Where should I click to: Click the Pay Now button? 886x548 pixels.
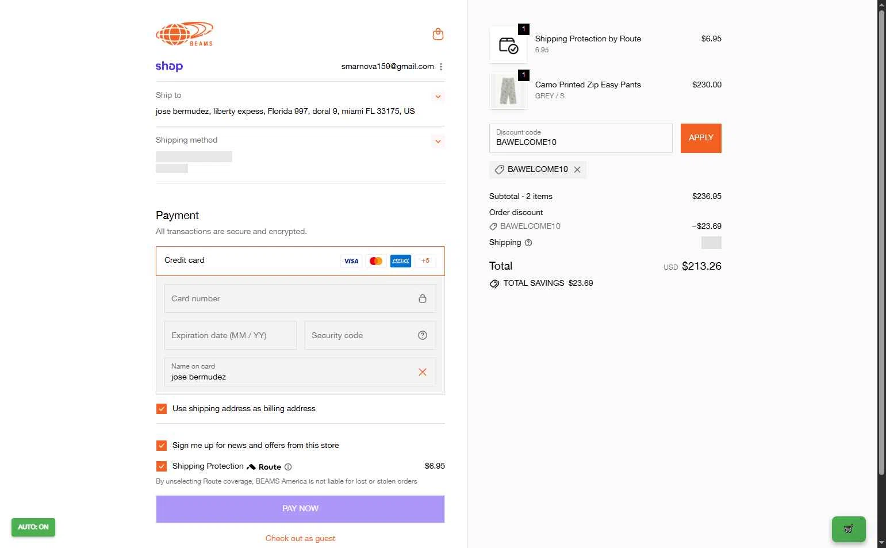[x=300, y=509]
